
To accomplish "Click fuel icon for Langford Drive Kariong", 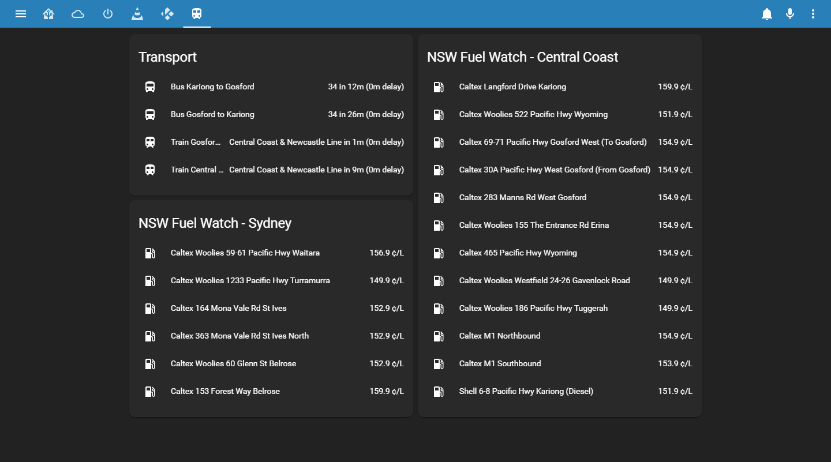I will pos(439,87).
